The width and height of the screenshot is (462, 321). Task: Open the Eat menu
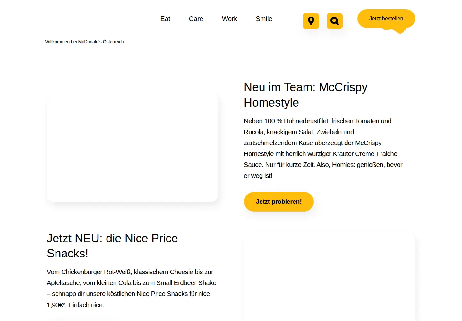click(x=165, y=19)
